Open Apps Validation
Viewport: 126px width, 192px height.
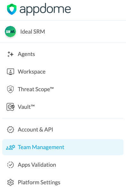click(x=37, y=165)
